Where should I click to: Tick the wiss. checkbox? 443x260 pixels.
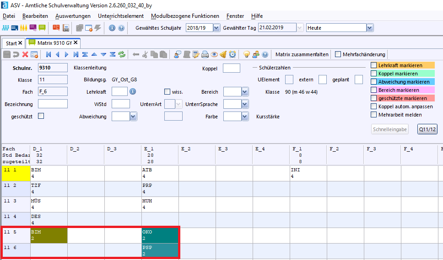click(167, 92)
